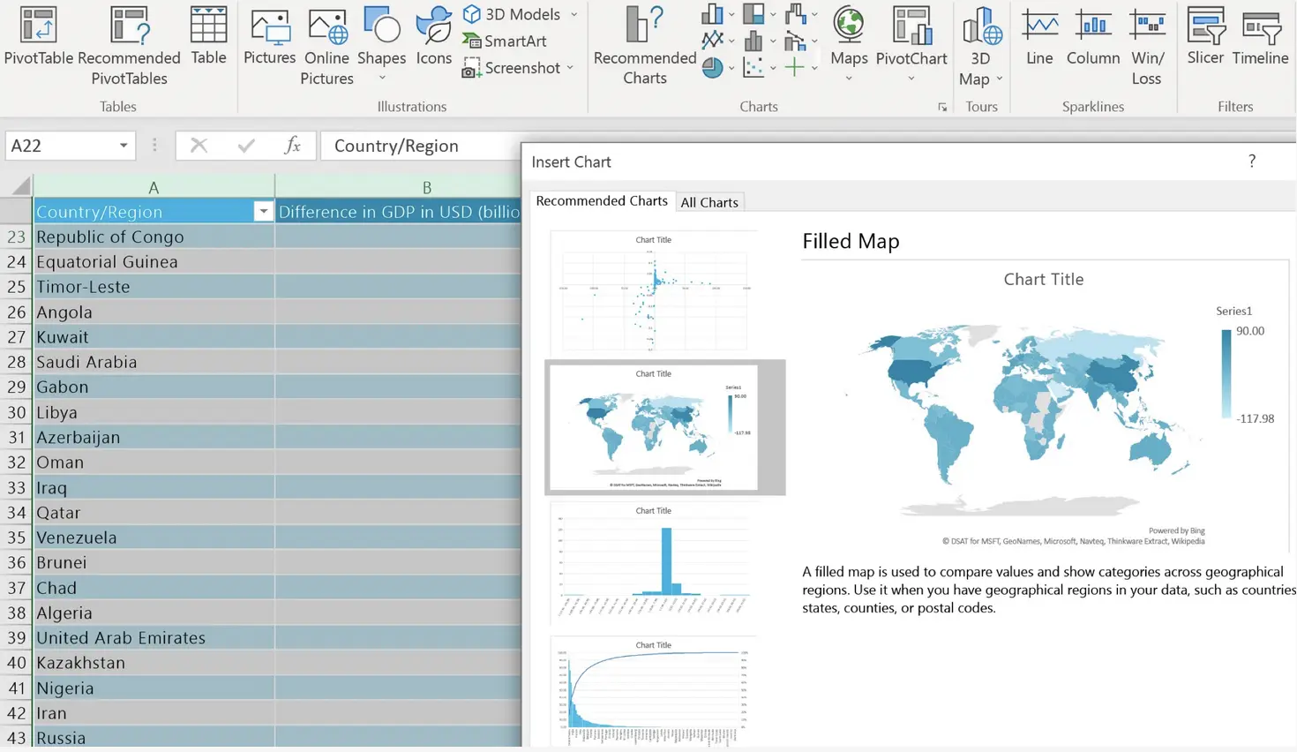Click the cell containing United Arab Emirates
The height and width of the screenshot is (752, 1297).
[154, 637]
